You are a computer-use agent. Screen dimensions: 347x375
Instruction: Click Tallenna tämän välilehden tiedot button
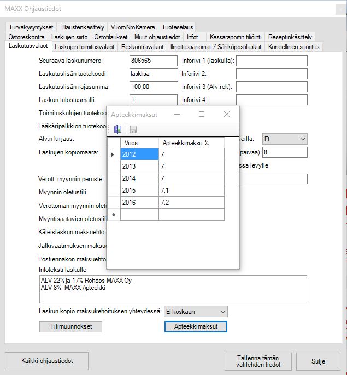point(258,361)
